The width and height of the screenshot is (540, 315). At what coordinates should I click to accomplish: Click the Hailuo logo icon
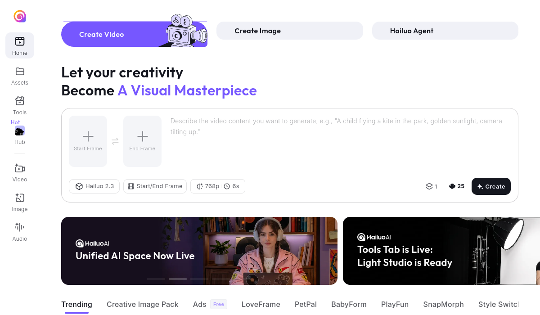click(20, 17)
